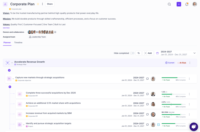Click the At Risk status indicator

[181, 63]
